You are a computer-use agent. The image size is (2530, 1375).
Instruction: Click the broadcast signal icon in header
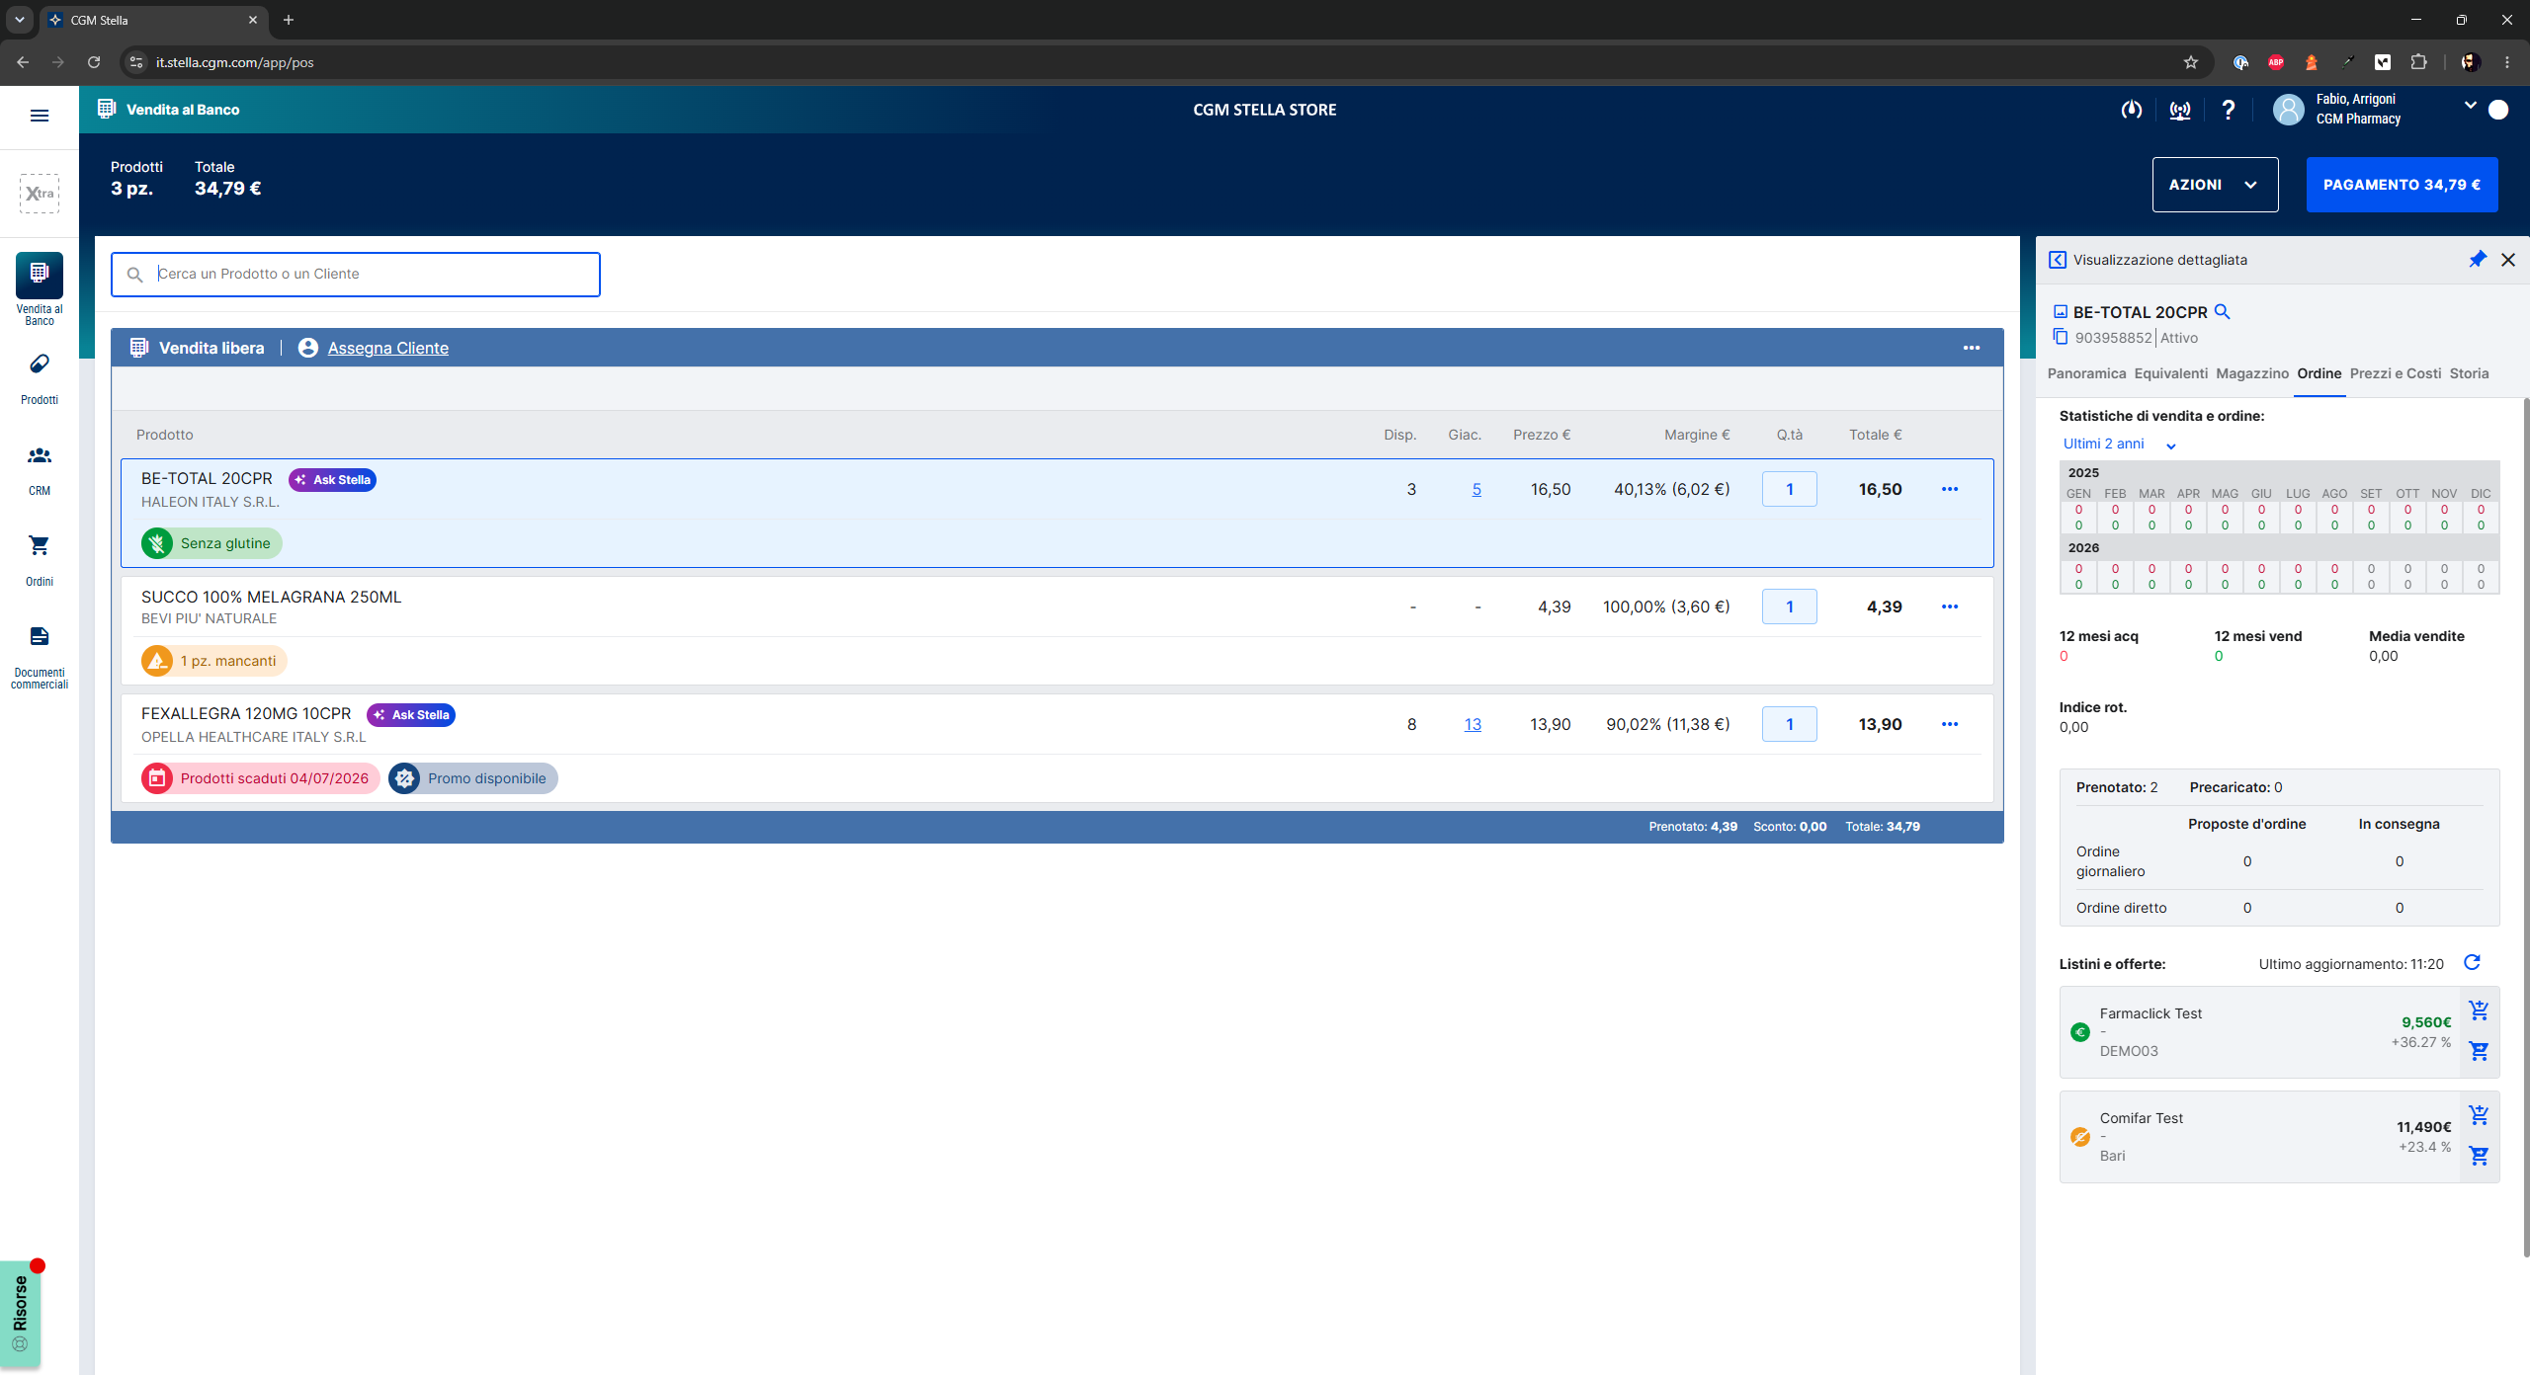pyautogui.click(x=2179, y=110)
